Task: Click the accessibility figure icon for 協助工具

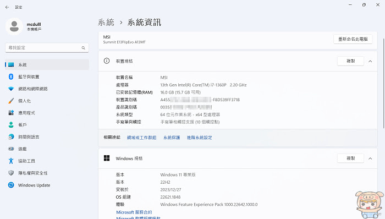Action: click(x=11, y=161)
